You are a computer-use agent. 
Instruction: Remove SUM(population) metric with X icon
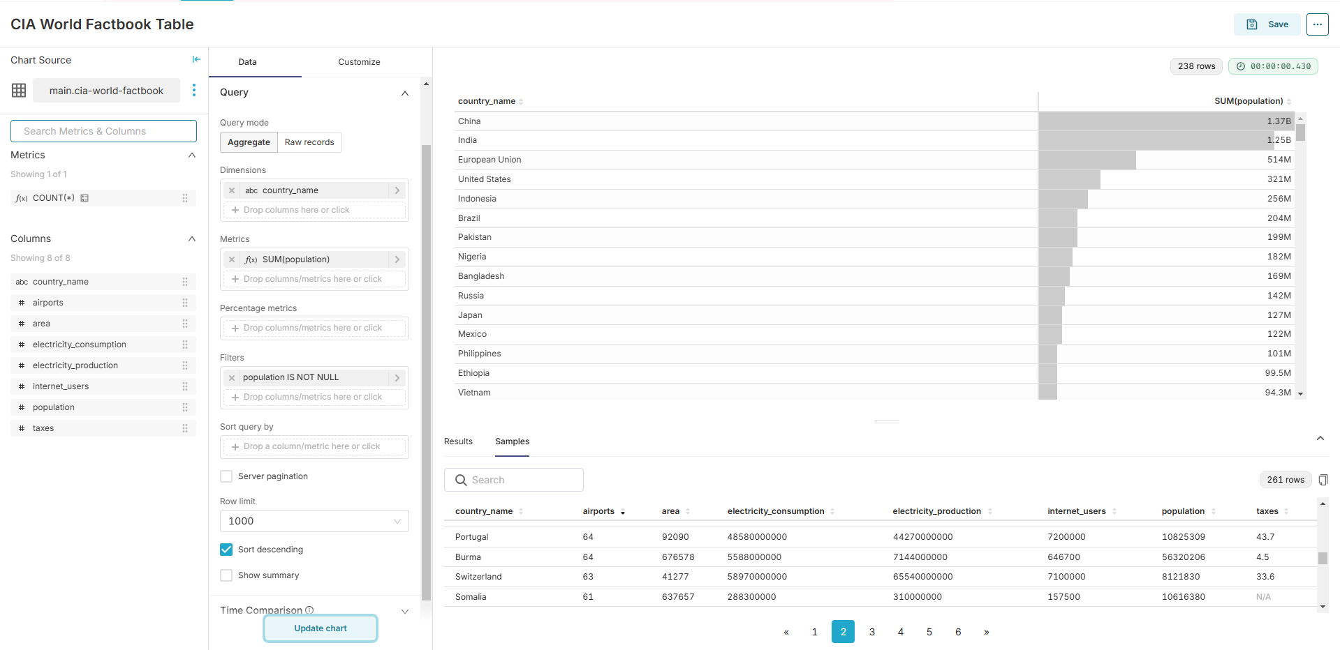[232, 259]
